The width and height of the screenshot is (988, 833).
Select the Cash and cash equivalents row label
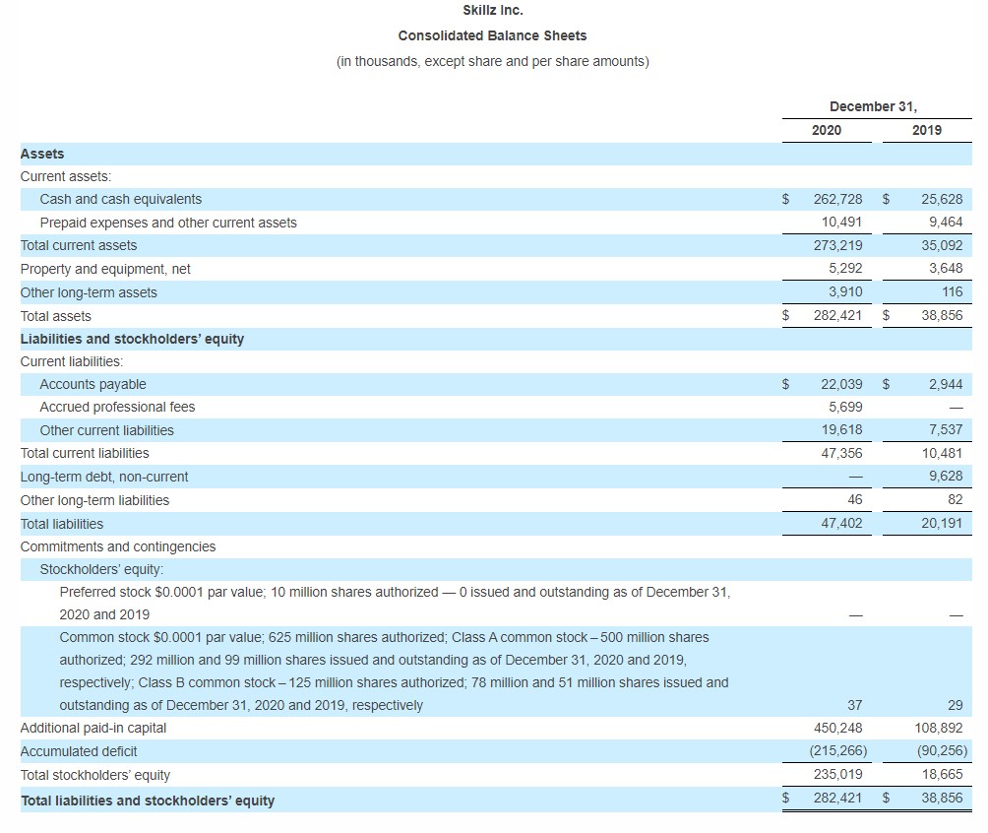(x=121, y=199)
